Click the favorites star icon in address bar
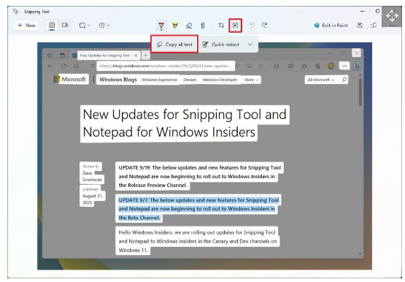Viewport: 405px width, 282px height. click(x=261, y=66)
